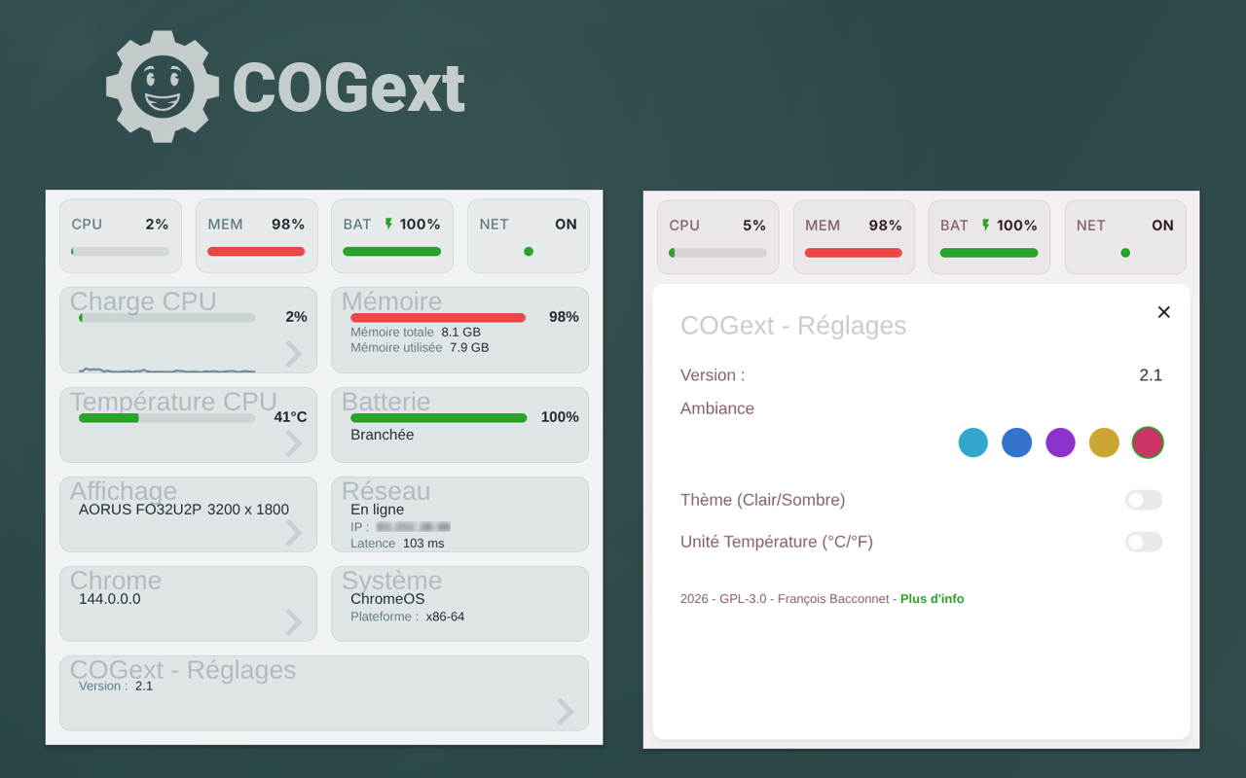Open the Plus d'info link
1246x778 pixels.
pos(932,599)
